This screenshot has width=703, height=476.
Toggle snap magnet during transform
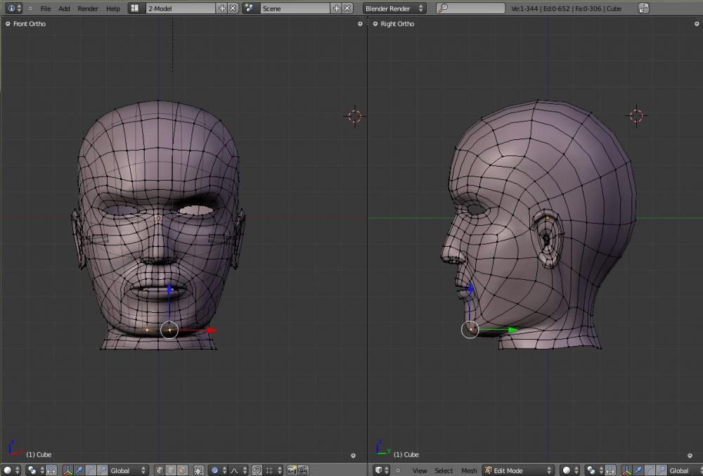tap(257, 470)
